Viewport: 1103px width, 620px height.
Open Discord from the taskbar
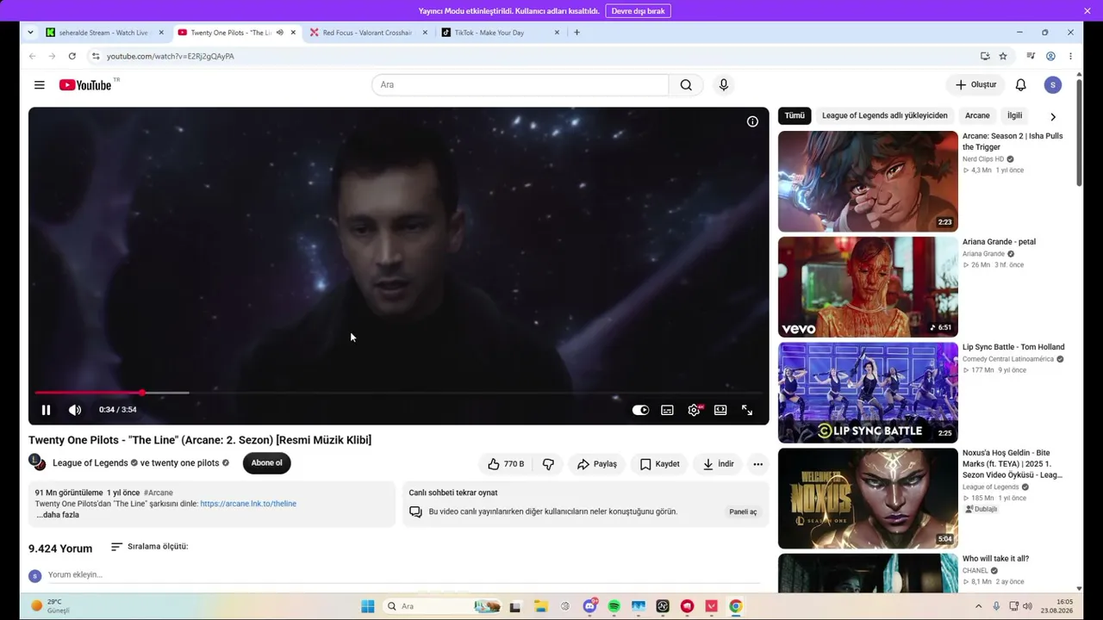(x=590, y=606)
